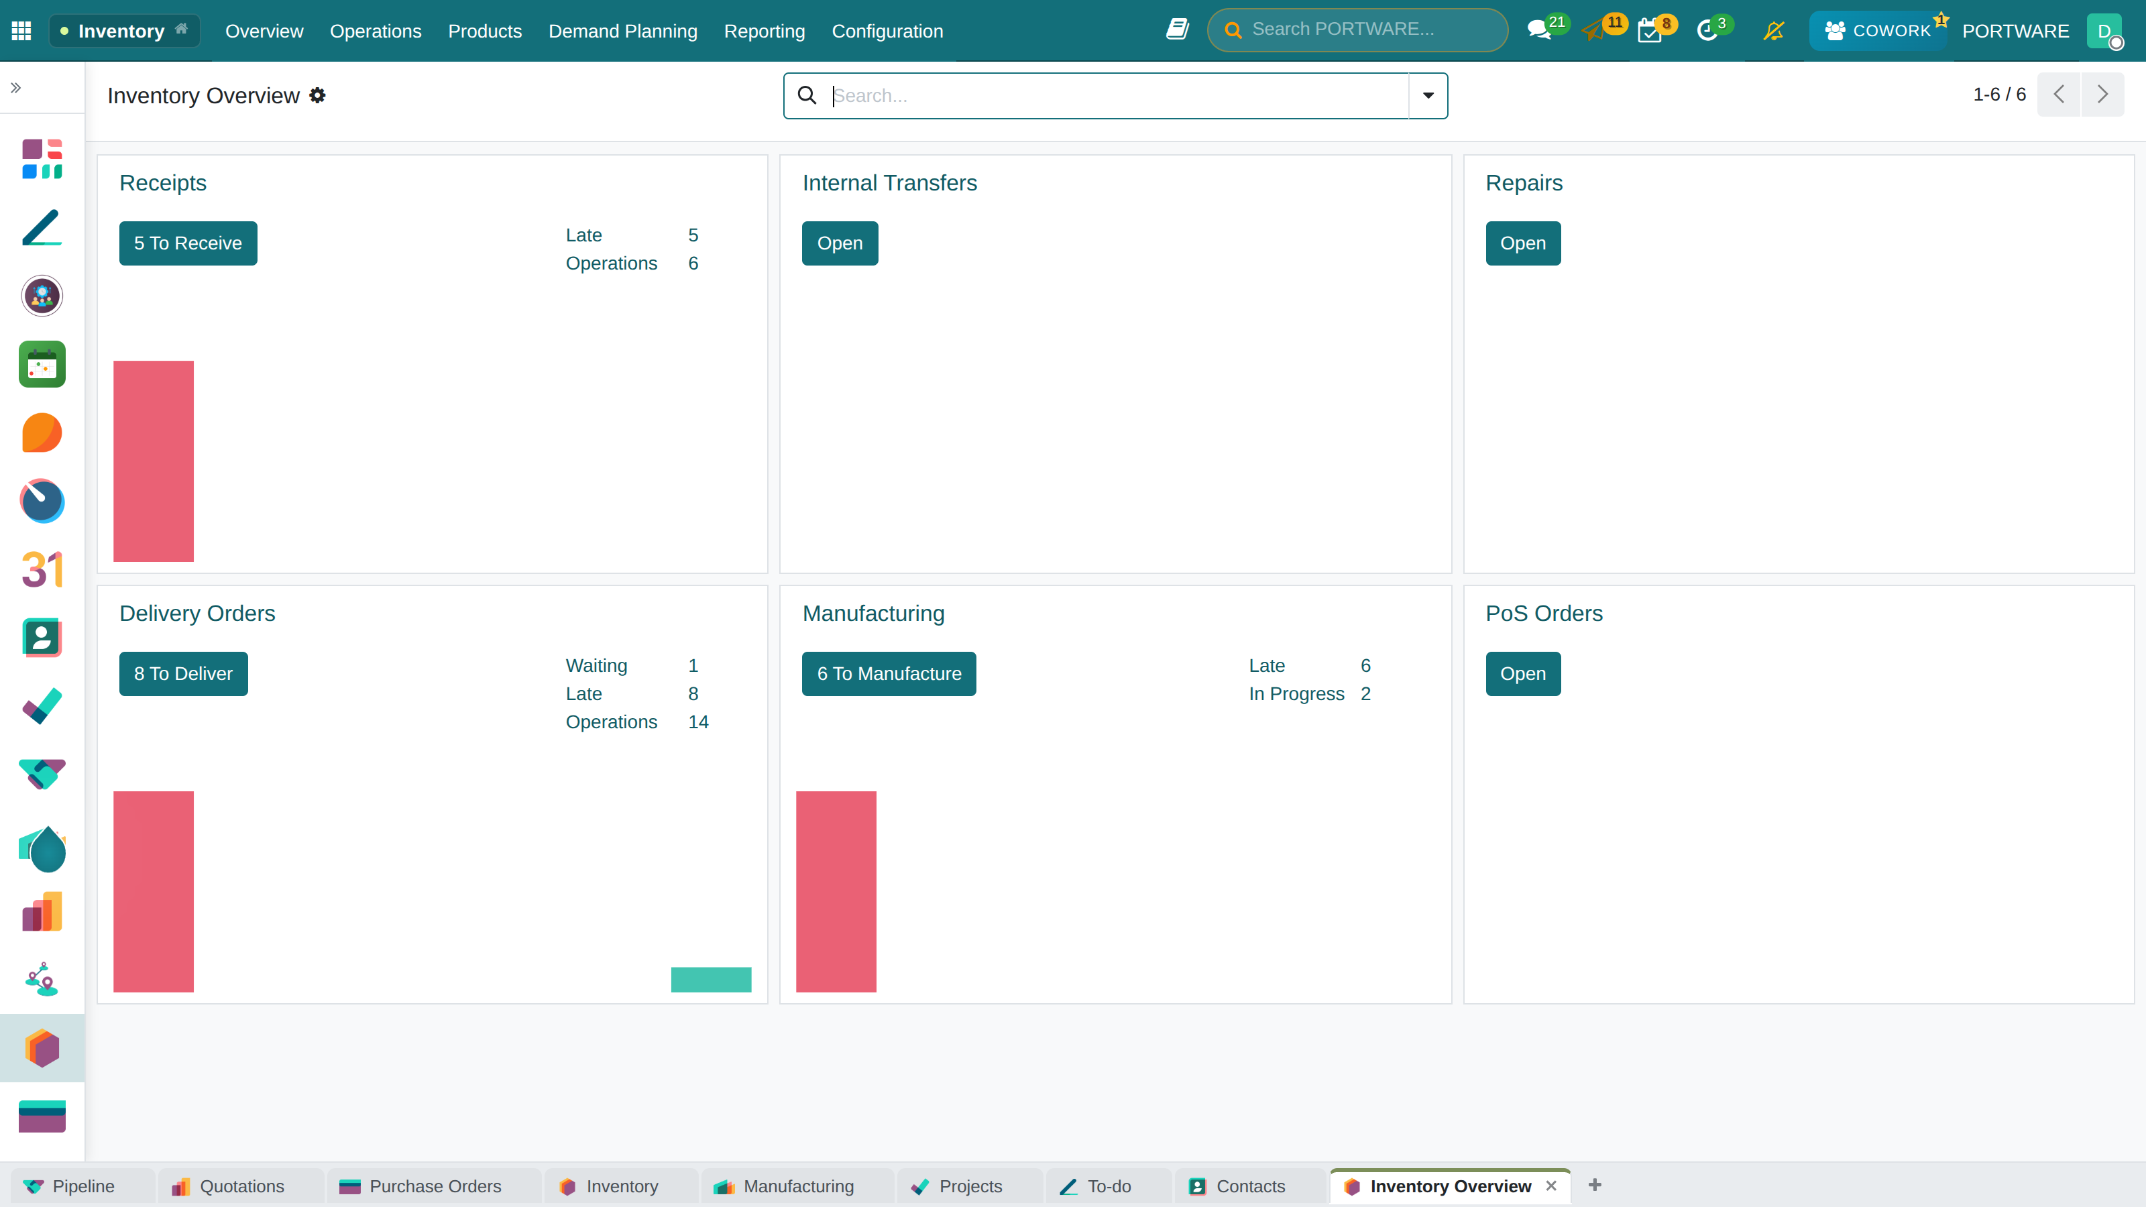
Task: Open the CRM handshake app in sidebar
Action: click(42, 774)
